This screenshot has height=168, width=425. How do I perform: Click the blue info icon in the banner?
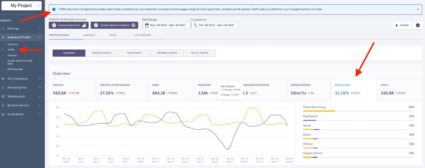click(54, 9)
